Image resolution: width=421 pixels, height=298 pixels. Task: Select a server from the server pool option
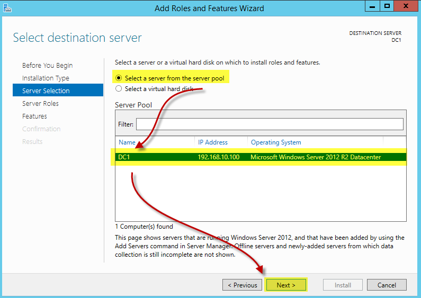tap(169, 78)
